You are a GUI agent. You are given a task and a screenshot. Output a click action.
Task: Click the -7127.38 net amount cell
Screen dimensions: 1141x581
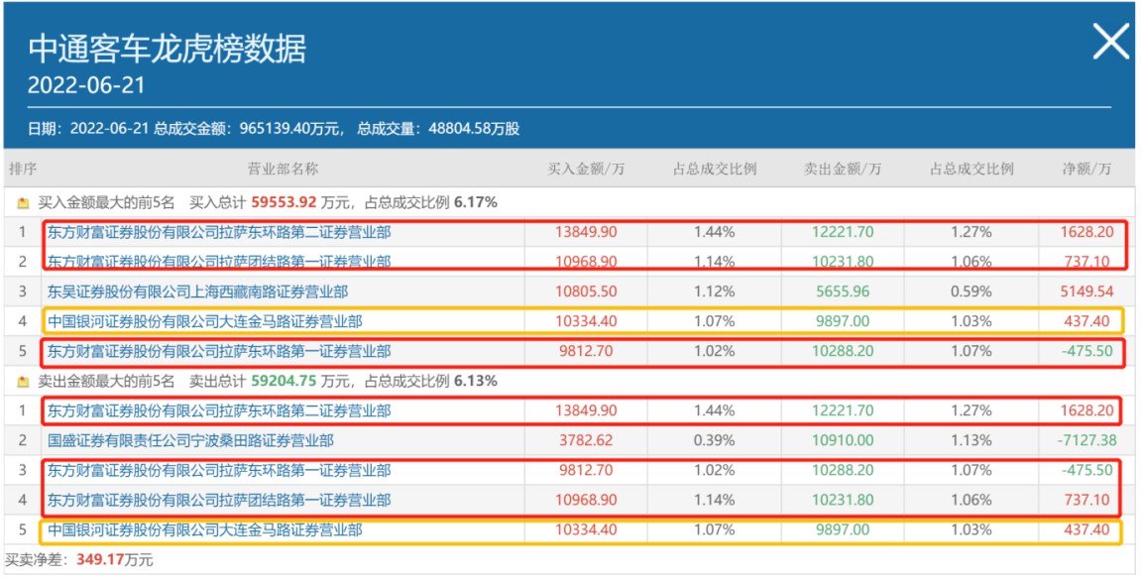pos(1086,440)
